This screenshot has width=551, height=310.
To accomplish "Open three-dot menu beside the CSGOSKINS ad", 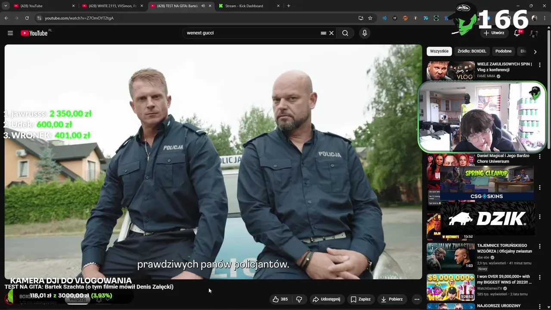I will (x=540, y=187).
